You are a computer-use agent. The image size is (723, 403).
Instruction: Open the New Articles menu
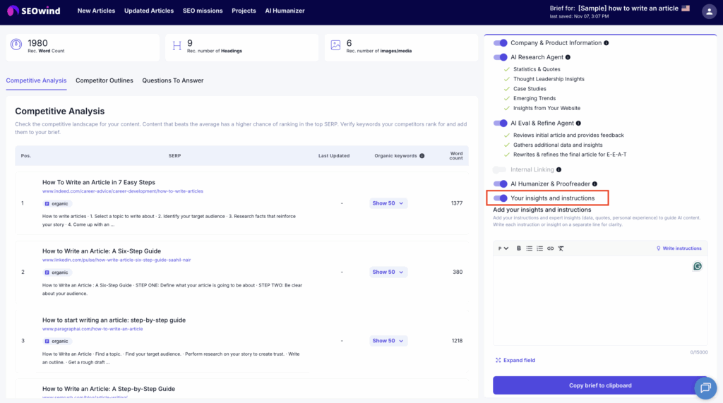point(96,11)
